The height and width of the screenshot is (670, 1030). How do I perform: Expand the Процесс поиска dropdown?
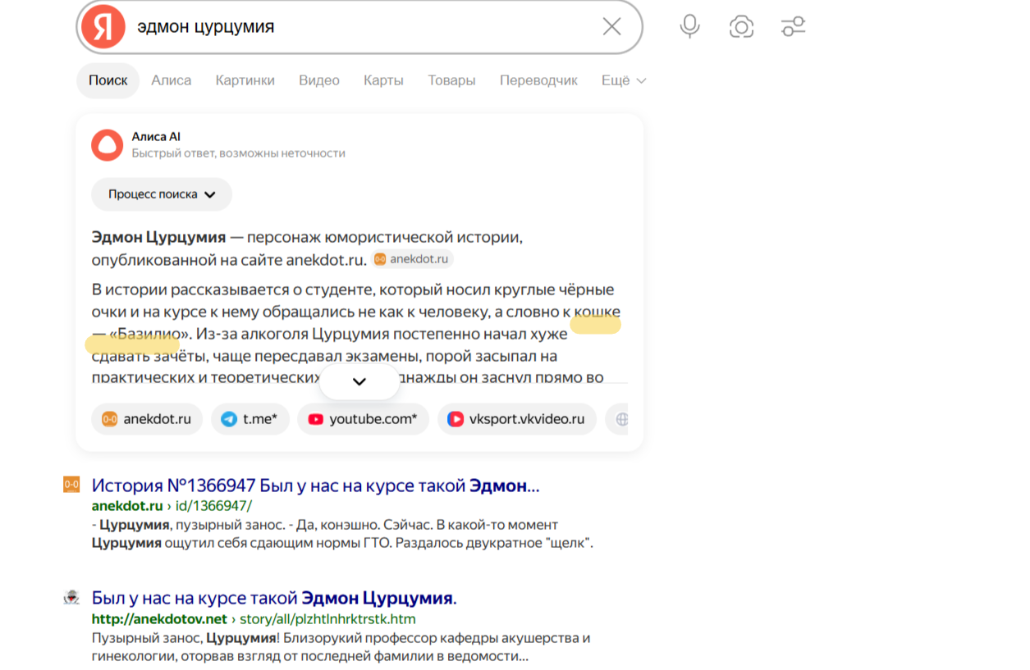[162, 194]
